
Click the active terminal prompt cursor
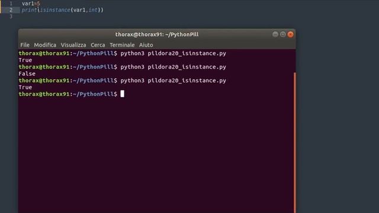(123, 93)
